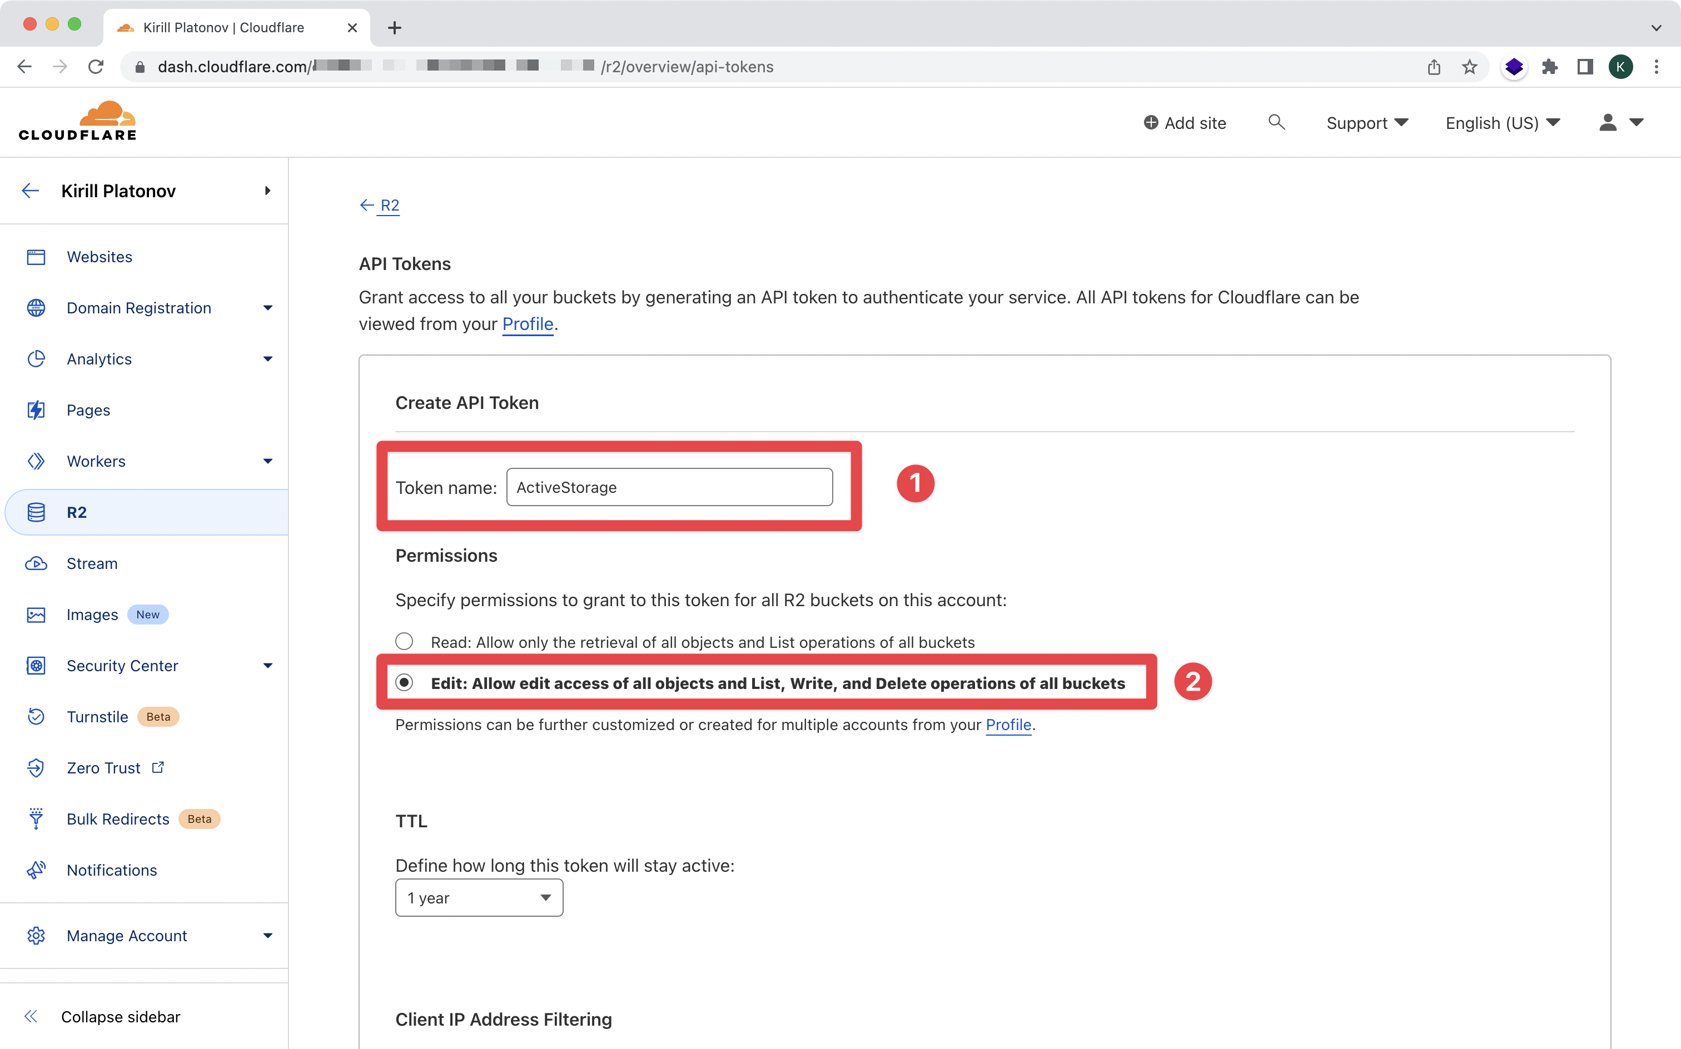
Task: Click the back arrow beside Kirill Platonov
Action: [x=31, y=191]
